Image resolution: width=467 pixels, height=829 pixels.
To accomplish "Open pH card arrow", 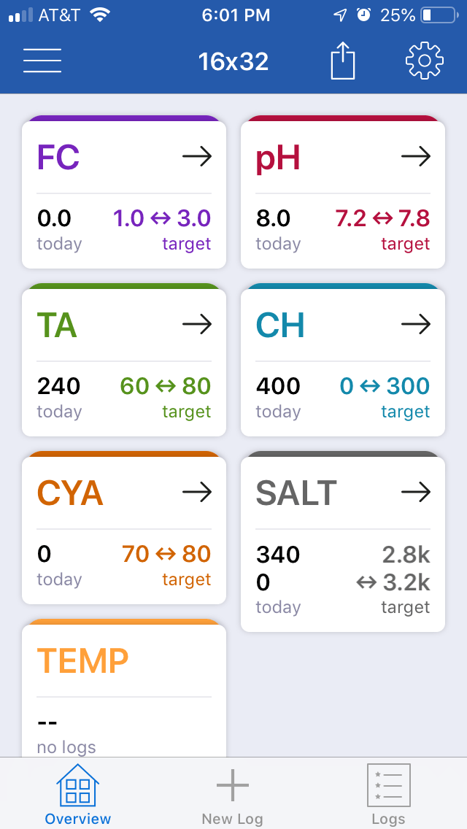I will [416, 156].
